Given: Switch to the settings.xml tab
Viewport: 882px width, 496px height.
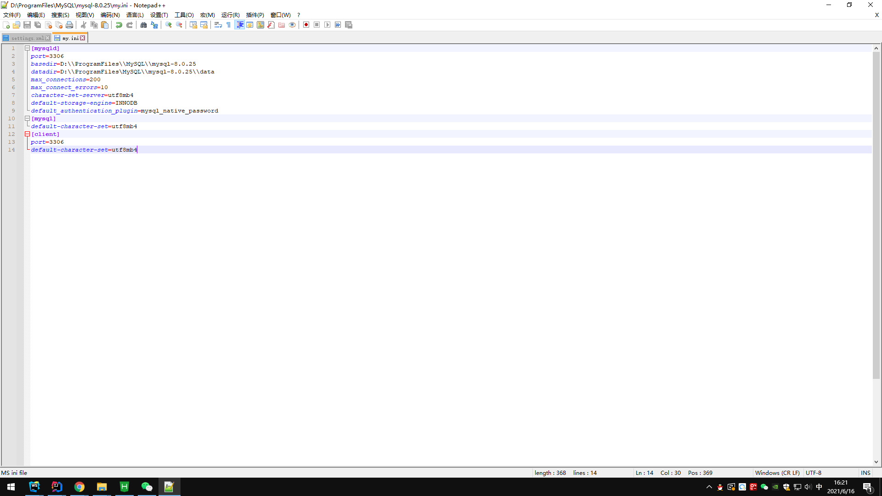Looking at the screenshot, I should click(x=27, y=38).
